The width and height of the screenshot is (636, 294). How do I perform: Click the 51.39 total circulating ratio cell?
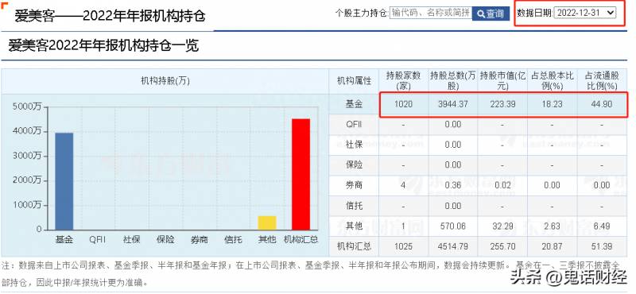coord(602,246)
